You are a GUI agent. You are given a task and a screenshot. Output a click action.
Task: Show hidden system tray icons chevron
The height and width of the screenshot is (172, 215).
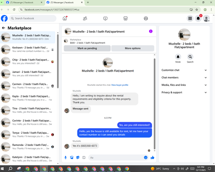click(x=174, y=169)
